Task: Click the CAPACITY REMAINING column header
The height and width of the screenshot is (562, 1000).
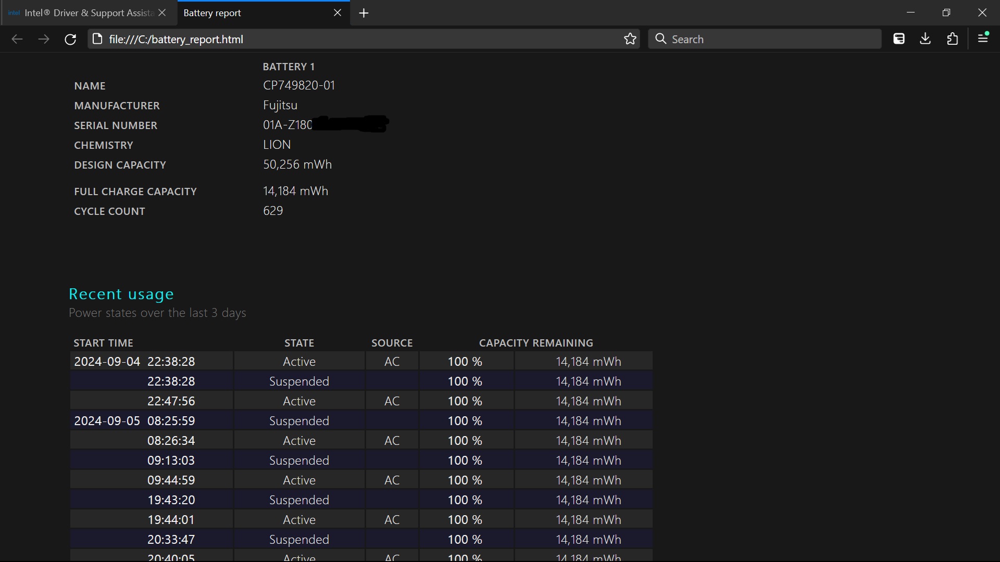Action: point(536,343)
